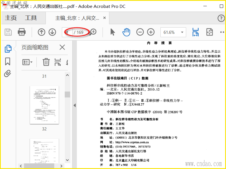Click the thumbnail horizontal scrollbar handle
This screenshot has width=226, height=169.
click(x=39, y=166)
